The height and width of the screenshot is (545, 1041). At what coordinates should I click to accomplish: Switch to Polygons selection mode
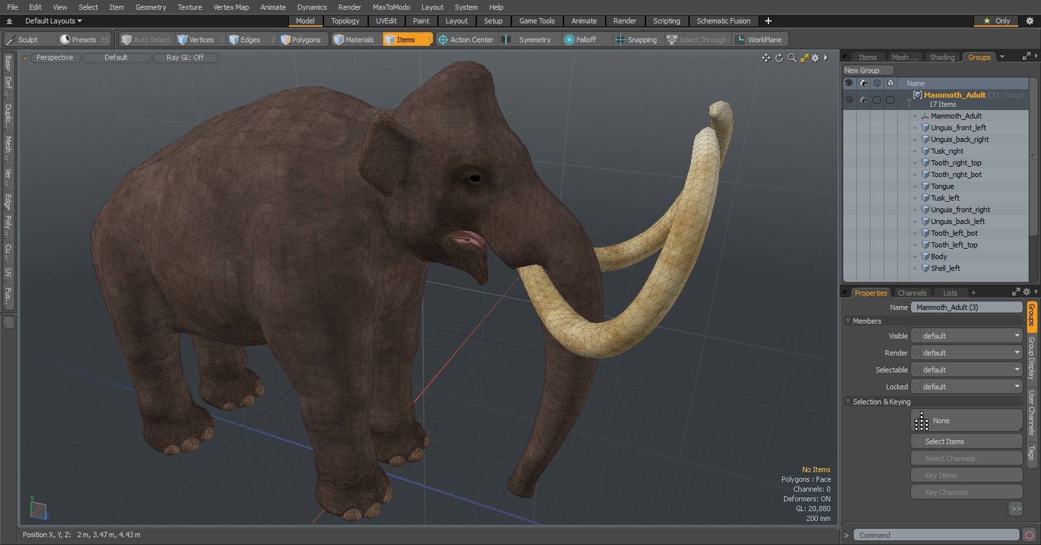303,40
